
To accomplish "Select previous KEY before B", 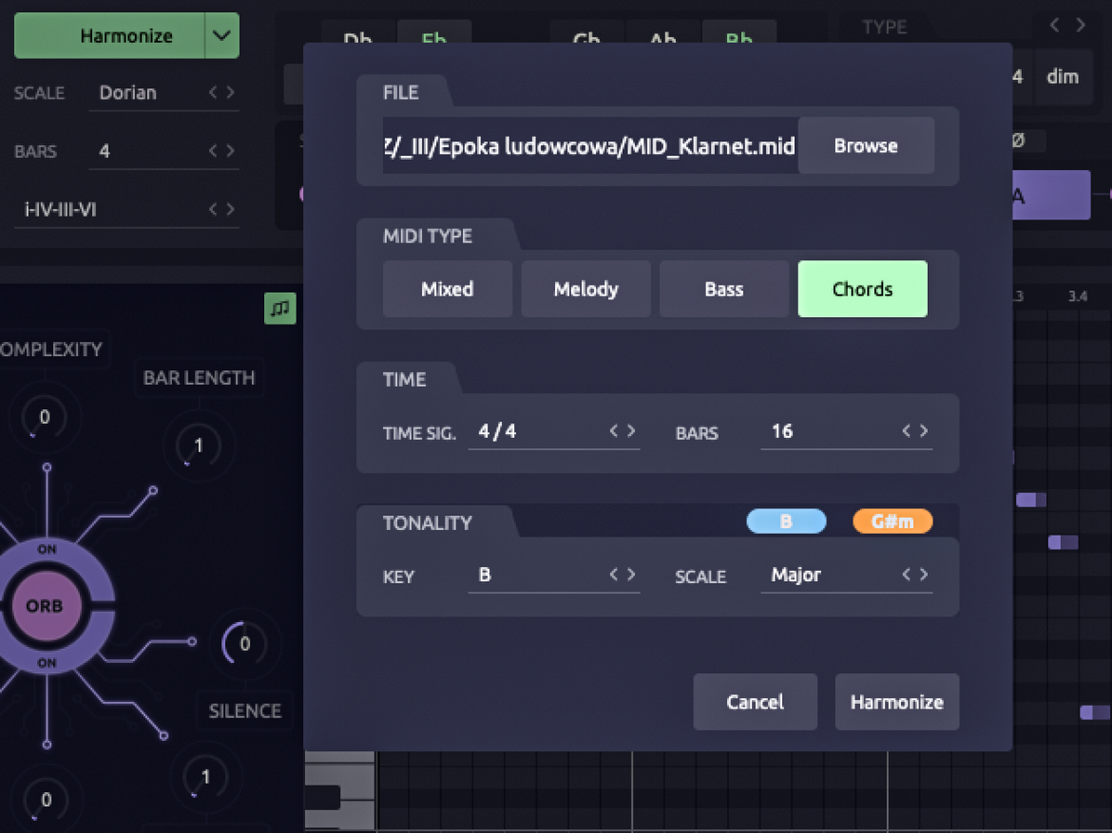I will pyautogui.click(x=613, y=575).
